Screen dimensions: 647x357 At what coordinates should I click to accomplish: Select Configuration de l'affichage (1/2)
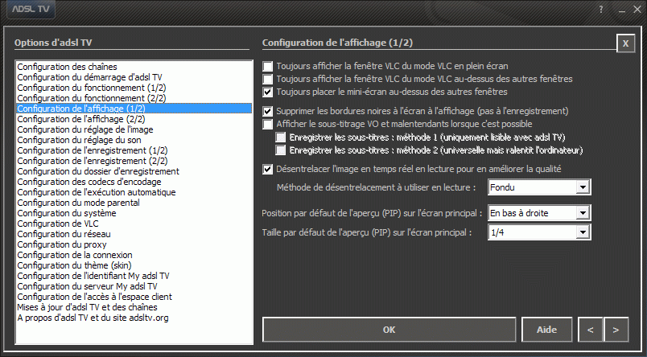click(134, 109)
